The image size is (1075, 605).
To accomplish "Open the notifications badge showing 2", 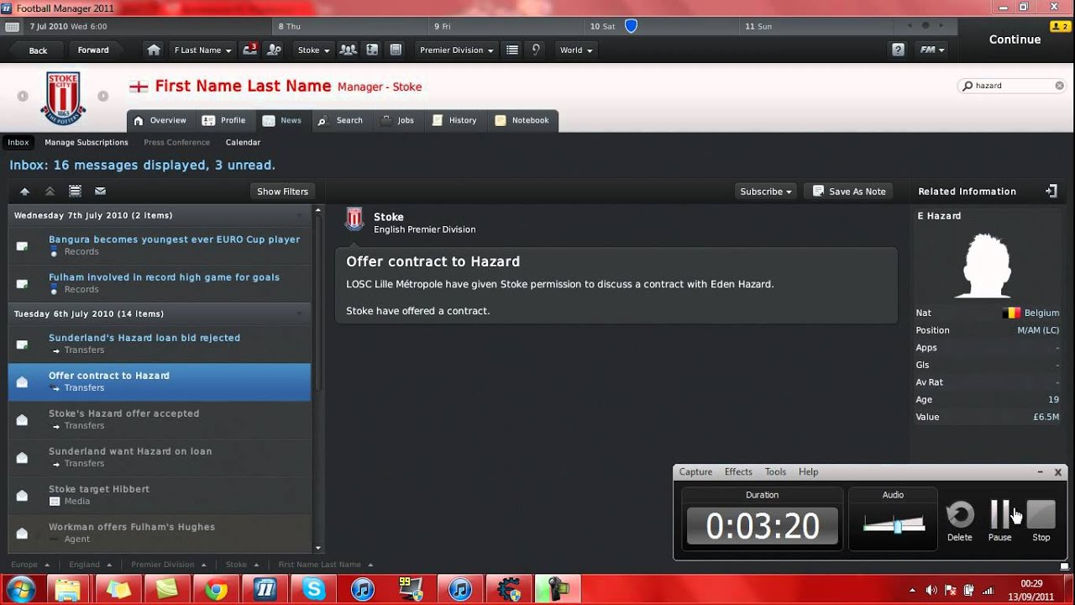I will (1060, 27).
